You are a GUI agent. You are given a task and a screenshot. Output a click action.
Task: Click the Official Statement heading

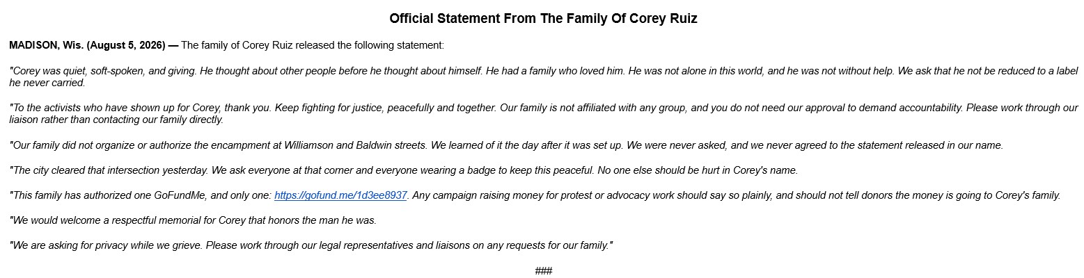click(x=543, y=19)
